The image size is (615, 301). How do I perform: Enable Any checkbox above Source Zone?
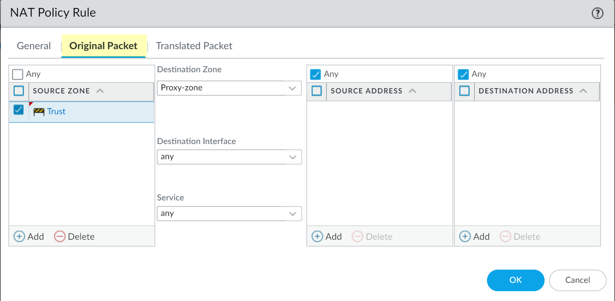(17, 74)
